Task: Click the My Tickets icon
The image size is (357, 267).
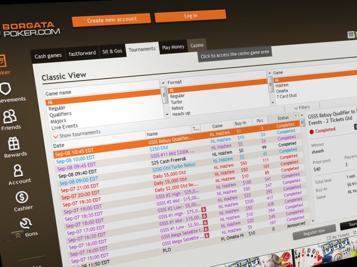Action: point(329,238)
